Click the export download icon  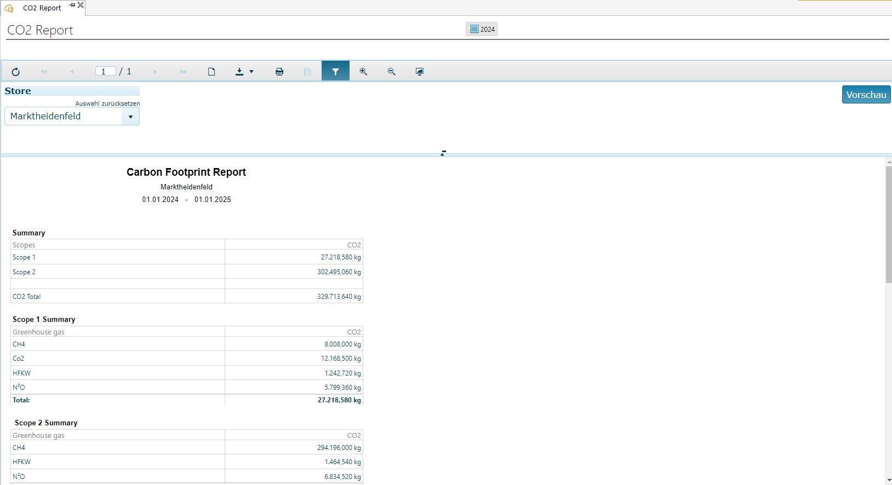239,72
